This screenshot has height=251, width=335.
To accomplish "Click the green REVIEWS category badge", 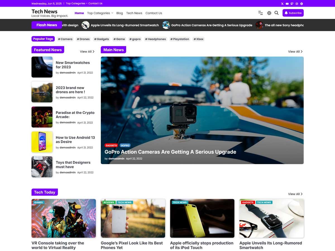I will (109, 202).
